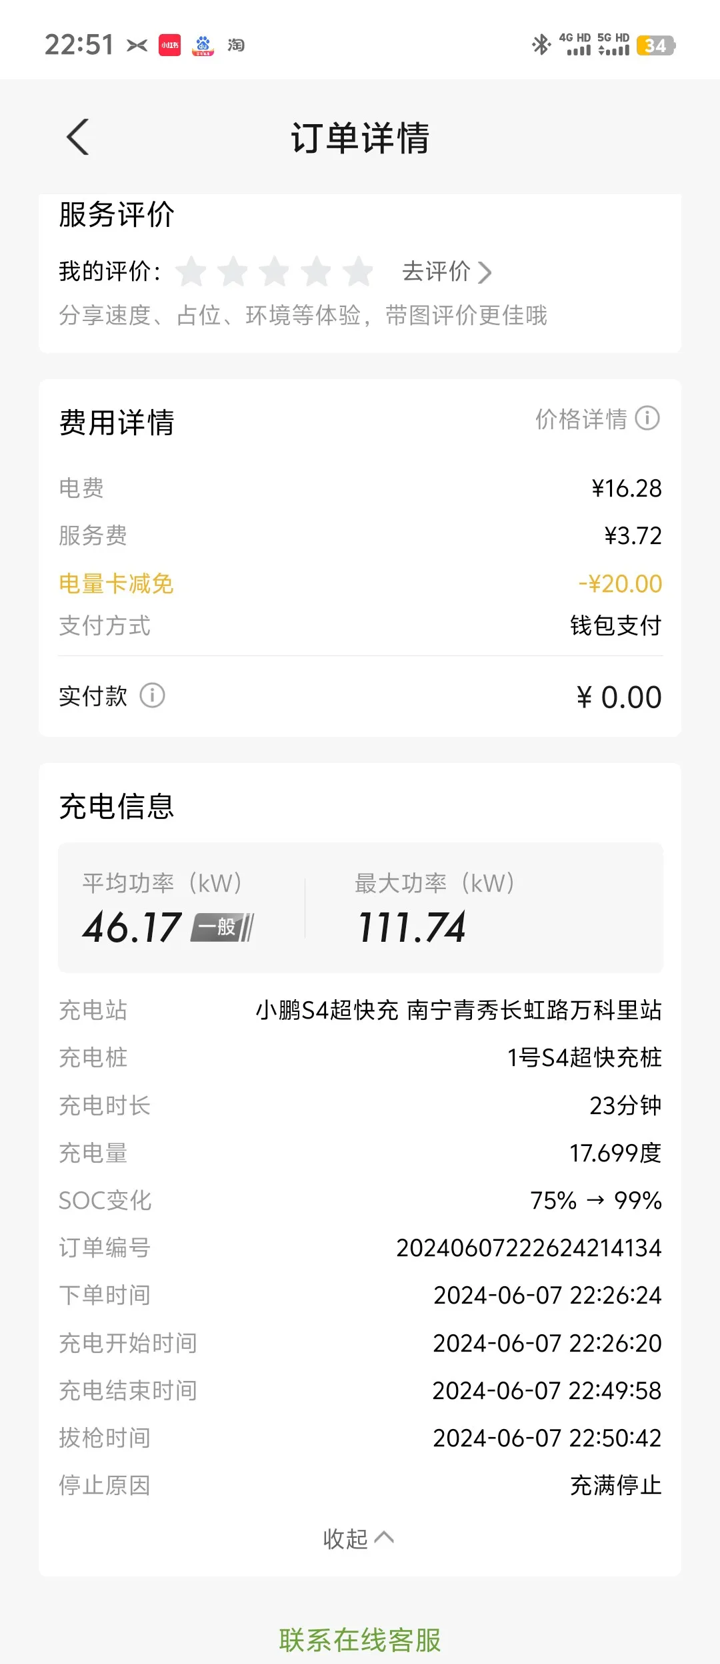
Task: Open 去评价 review page
Action: [x=447, y=272]
